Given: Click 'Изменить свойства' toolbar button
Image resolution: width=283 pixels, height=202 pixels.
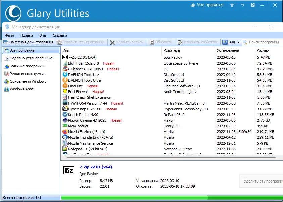Looking at the screenshot, I should [x=197, y=42].
